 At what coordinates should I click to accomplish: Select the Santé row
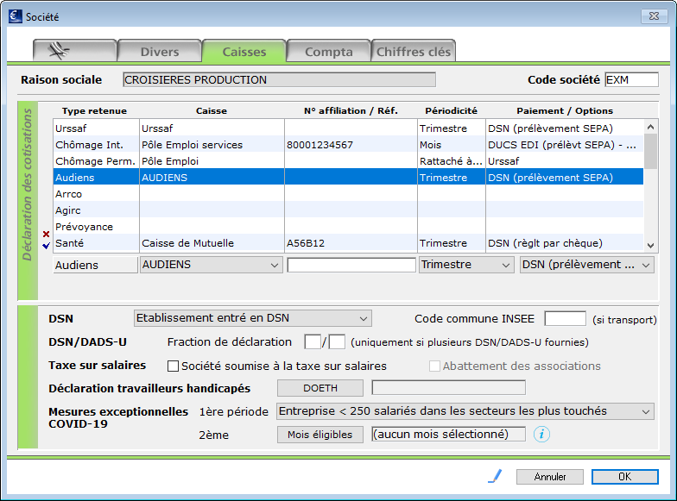click(x=349, y=243)
